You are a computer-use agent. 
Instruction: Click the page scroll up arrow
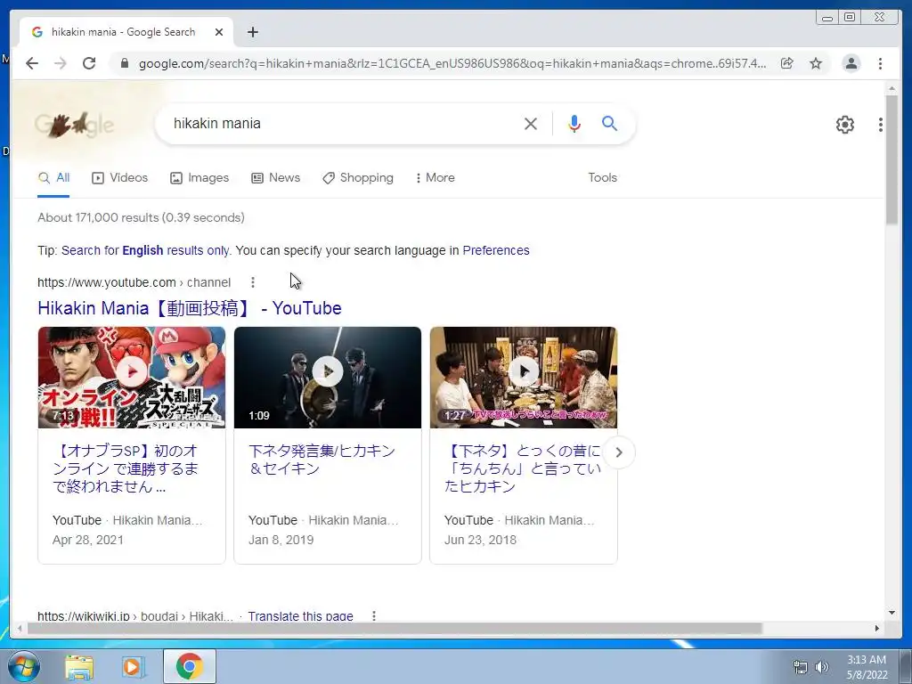click(892, 88)
